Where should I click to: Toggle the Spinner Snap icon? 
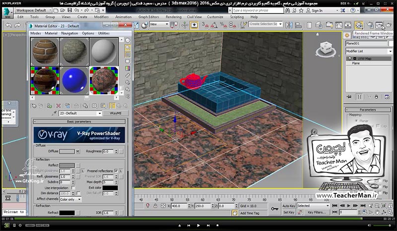click(232, 25)
